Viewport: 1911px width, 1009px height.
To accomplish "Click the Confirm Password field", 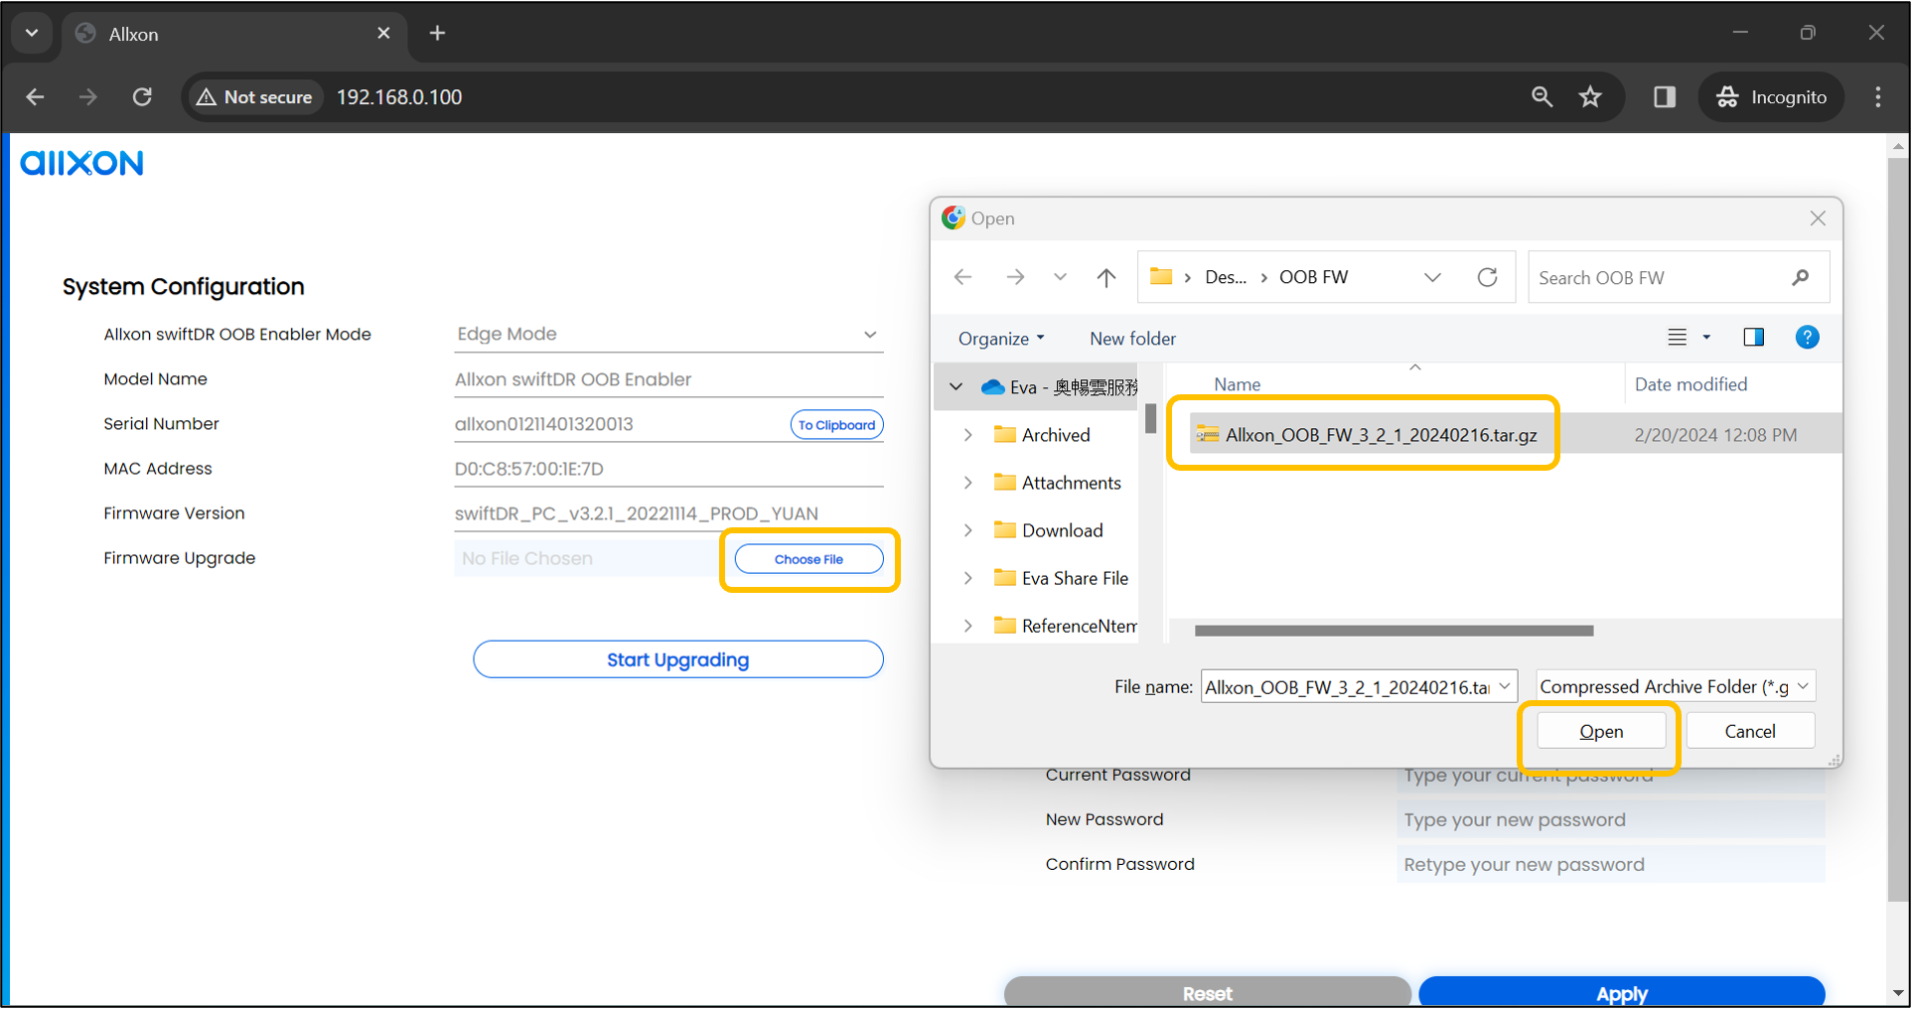I will [x=1610, y=864].
